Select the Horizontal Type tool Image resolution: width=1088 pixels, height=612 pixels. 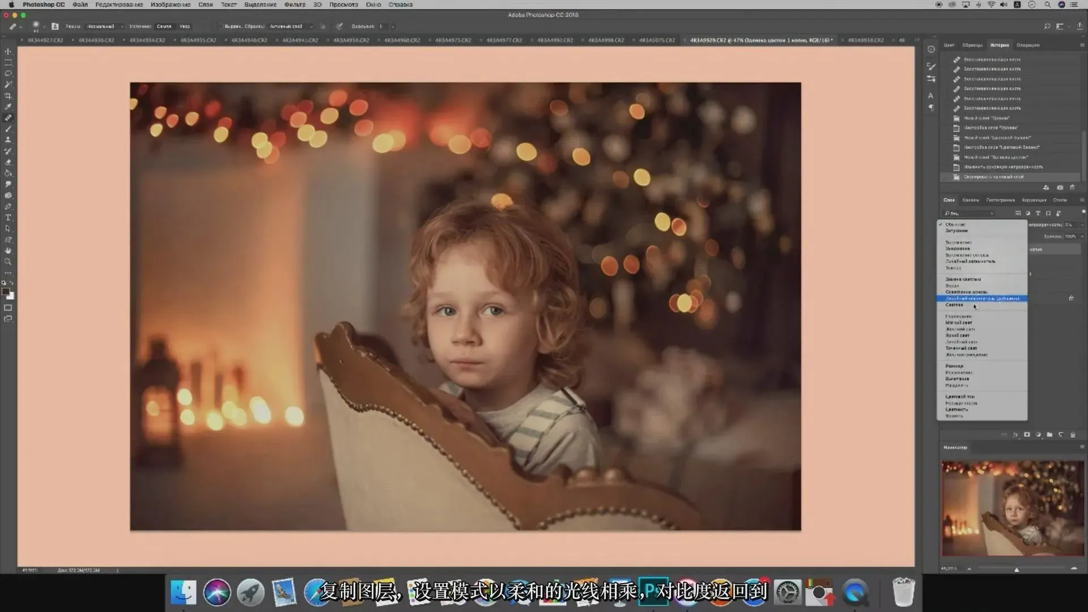point(8,218)
